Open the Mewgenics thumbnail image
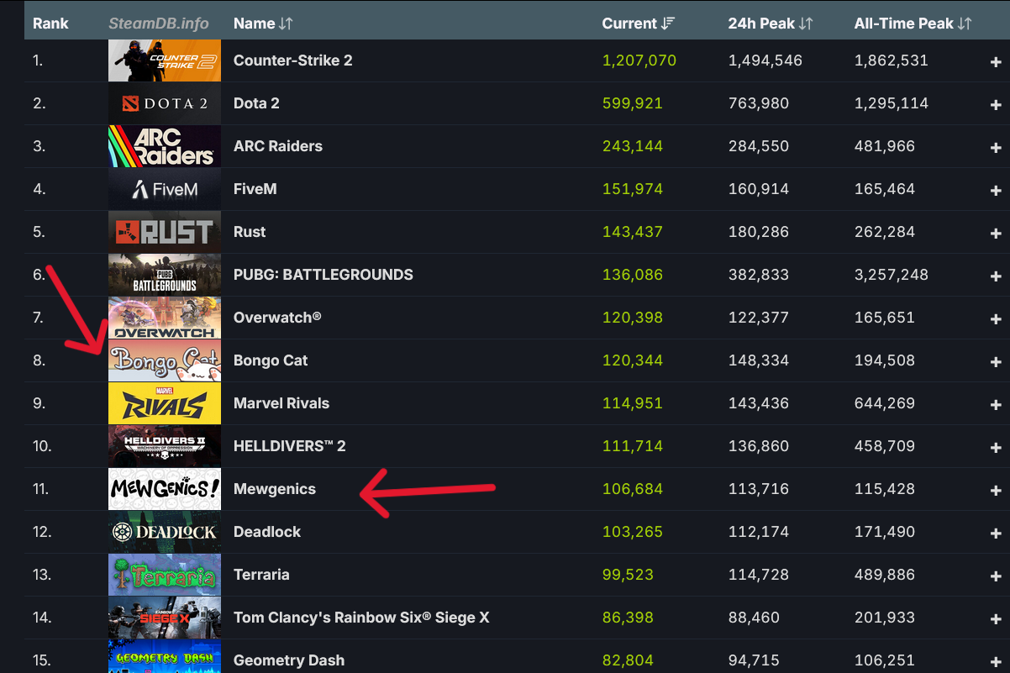This screenshot has height=673, width=1010. [165, 489]
